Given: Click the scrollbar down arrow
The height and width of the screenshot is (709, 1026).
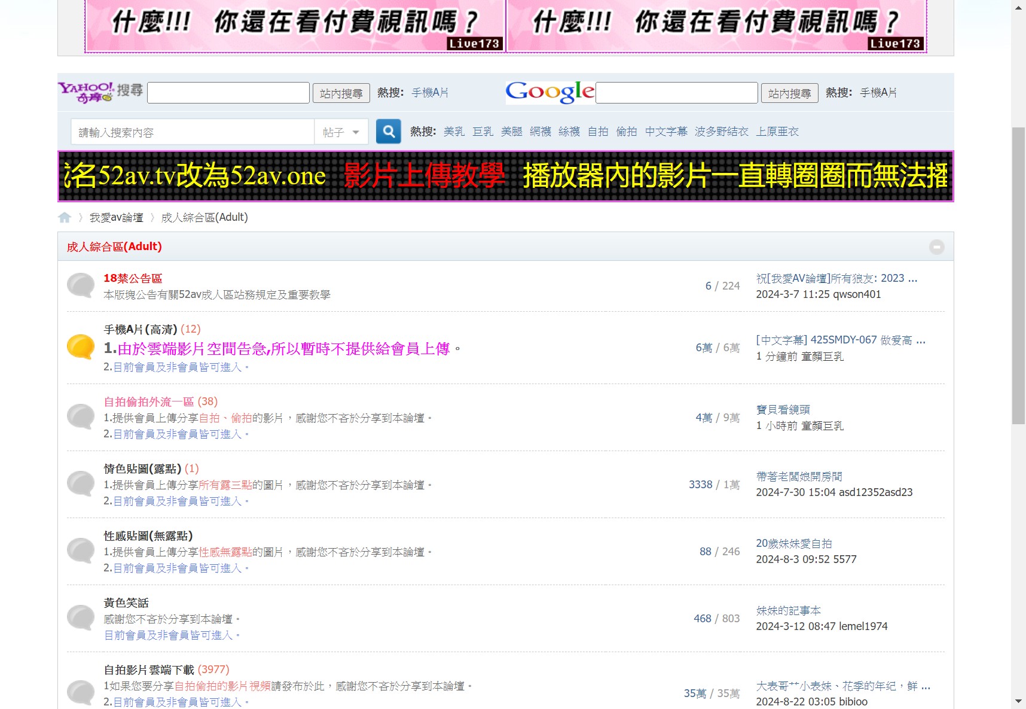Looking at the screenshot, I should (x=1018, y=701).
